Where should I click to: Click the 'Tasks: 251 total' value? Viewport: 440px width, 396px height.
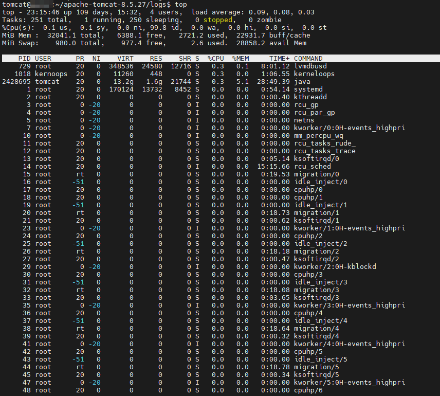click(x=35, y=20)
